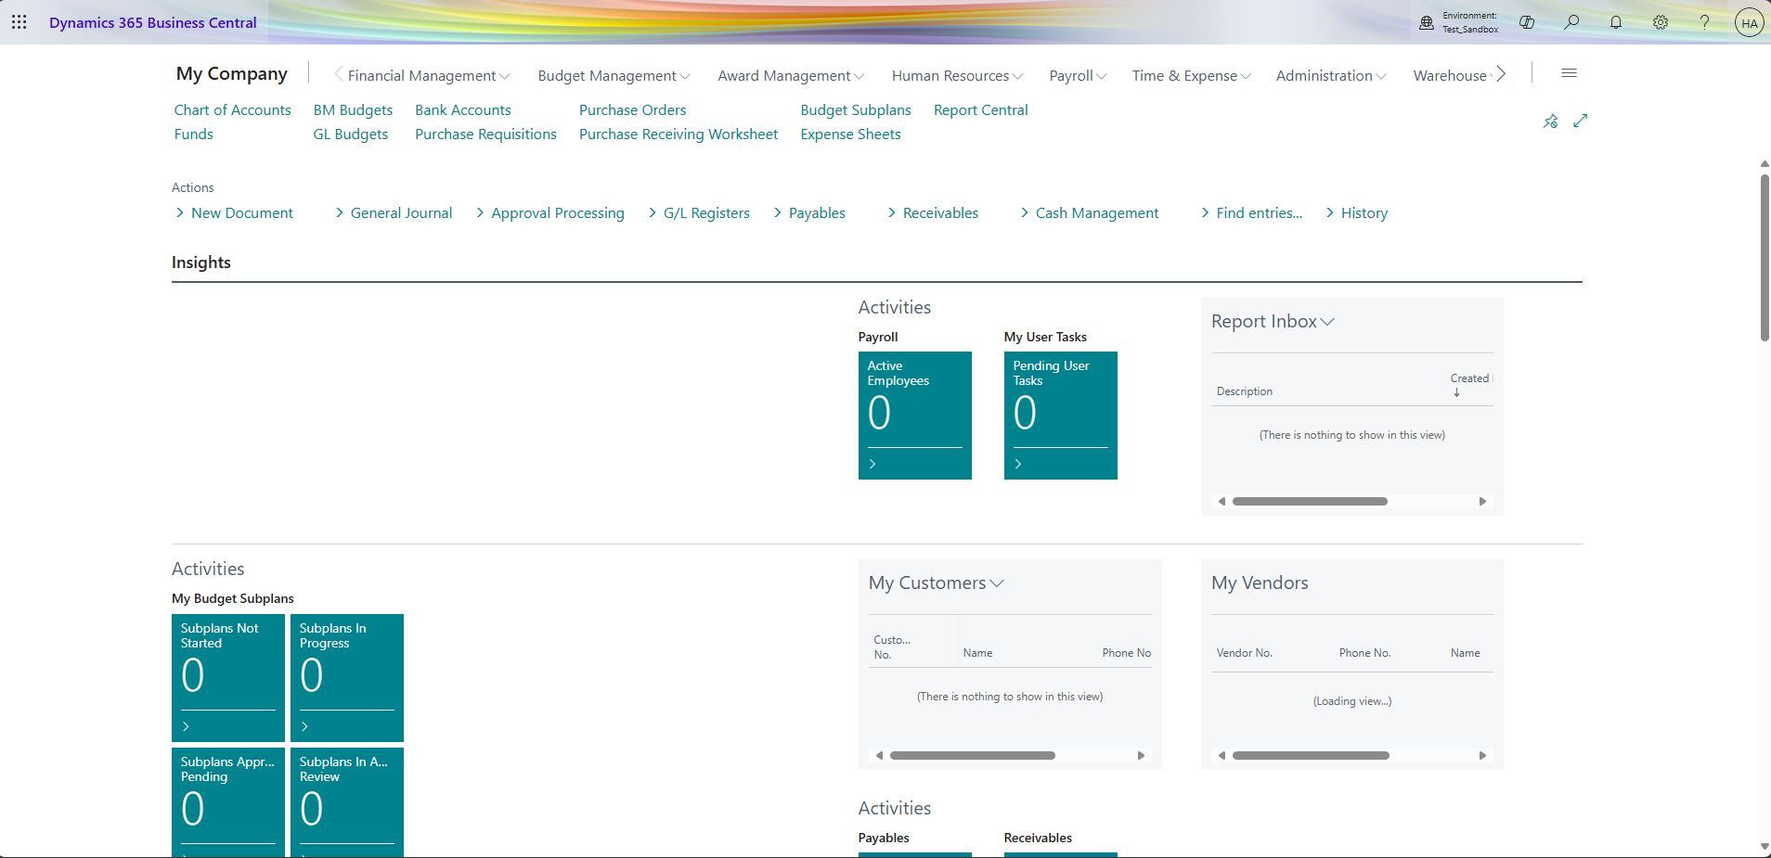Select the Human Resources menu item

[950, 76]
